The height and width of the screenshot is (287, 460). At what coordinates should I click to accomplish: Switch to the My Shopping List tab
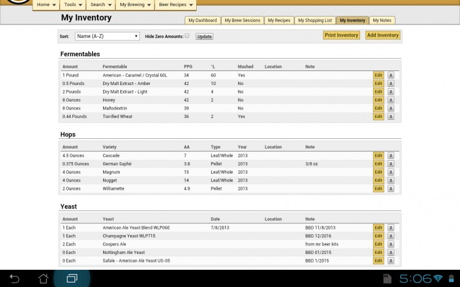(x=315, y=20)
